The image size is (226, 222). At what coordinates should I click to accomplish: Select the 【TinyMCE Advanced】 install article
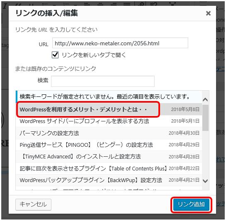pyautogui.click(x=109, y=157)
